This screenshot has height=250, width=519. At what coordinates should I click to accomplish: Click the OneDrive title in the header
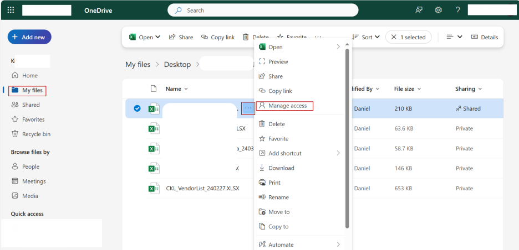pyautogui.click(x=98, y=11)
